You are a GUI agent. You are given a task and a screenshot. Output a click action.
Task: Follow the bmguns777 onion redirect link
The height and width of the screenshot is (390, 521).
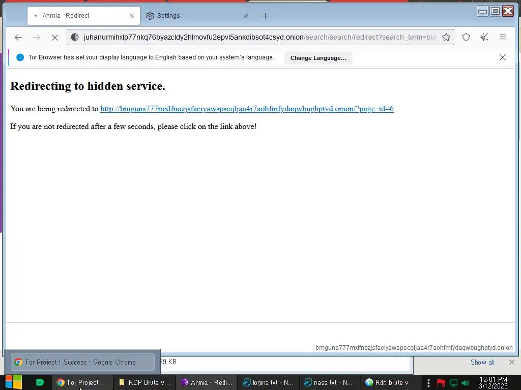pyautogui.click(x=247, y=109)
